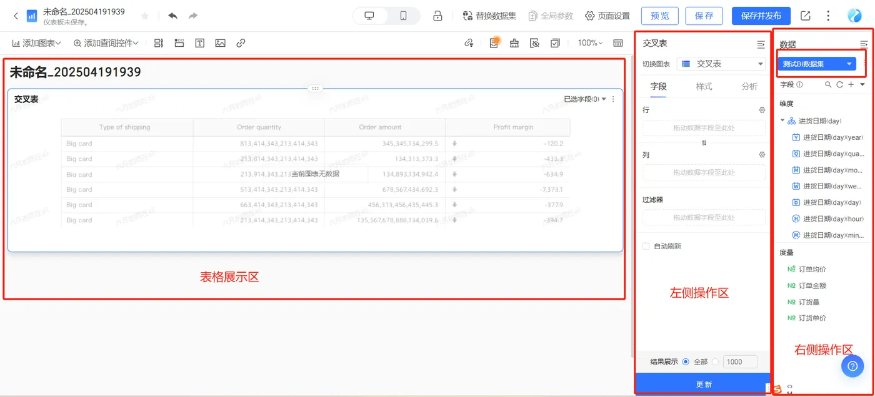Undo the last action
Image resolution: width=875 pixels, height=397 pixels.
[173, 16]
